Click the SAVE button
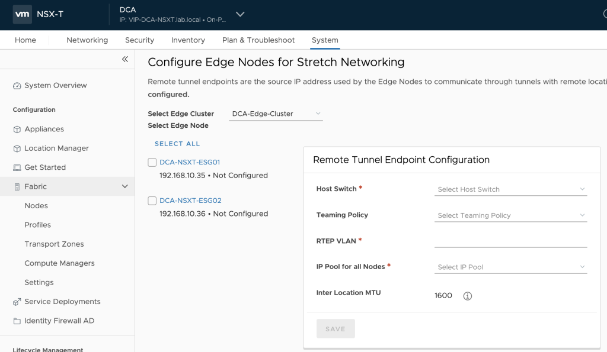 [x=336, y=329]
